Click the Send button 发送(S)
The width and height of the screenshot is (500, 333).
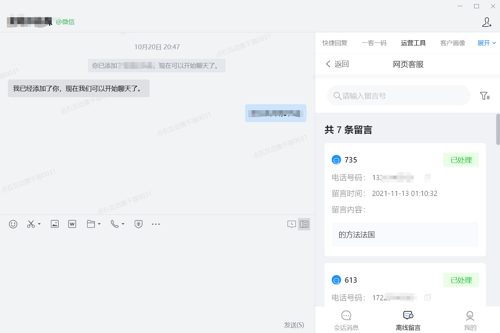point(294,325)
